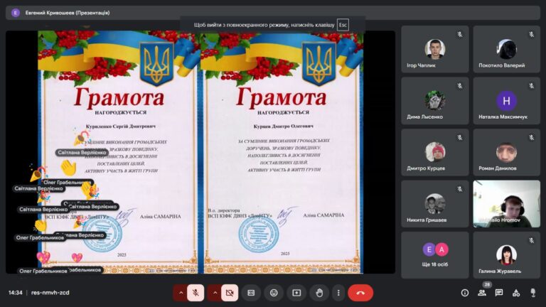Click the present screen button

296,293
